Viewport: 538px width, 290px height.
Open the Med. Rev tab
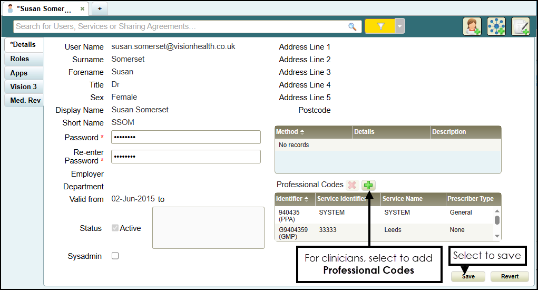point(24,100)
